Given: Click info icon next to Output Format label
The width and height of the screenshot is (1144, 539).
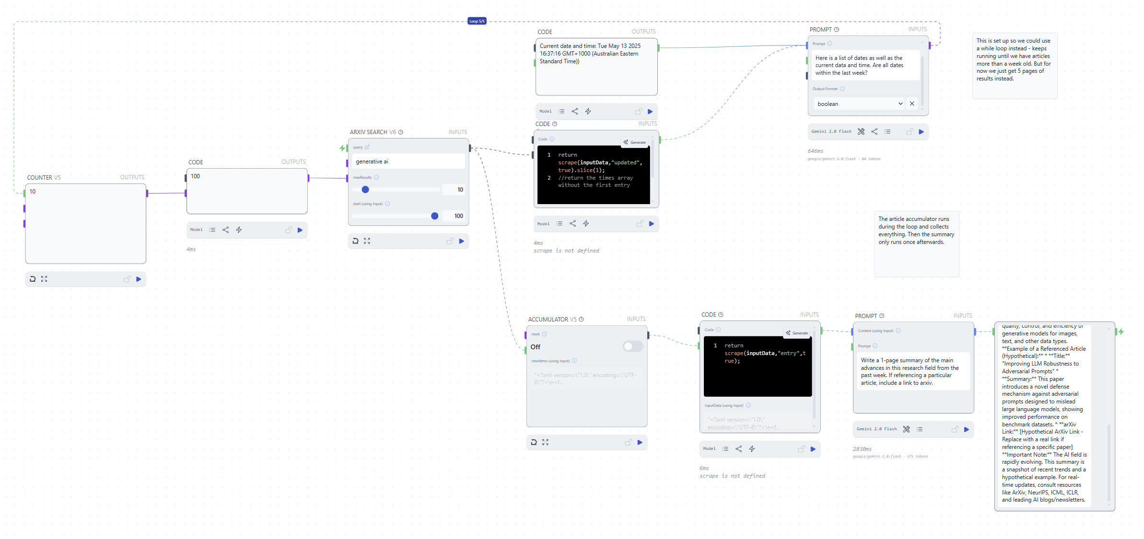Looking at the screenshot, I should [842, 89].
